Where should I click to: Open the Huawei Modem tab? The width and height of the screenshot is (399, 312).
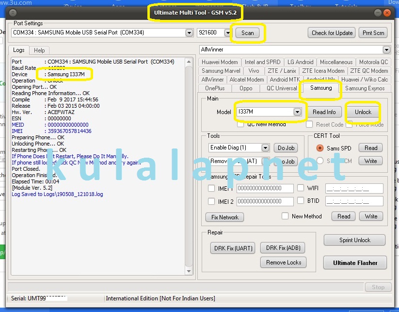220,62
